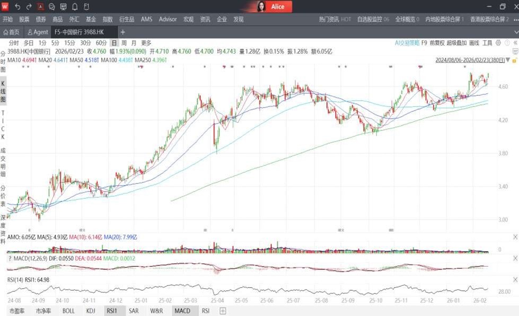The image size is (519, 316).
Task: Collapse right panel with double chevron
Action: tap(514, 43)
